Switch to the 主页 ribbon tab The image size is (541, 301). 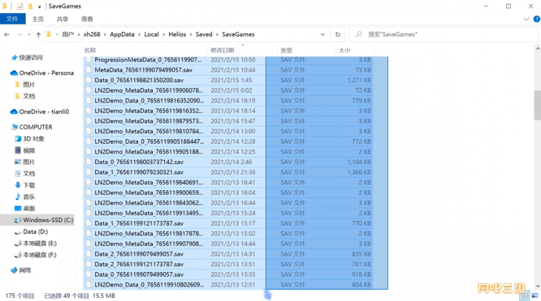tap(38, 20)
